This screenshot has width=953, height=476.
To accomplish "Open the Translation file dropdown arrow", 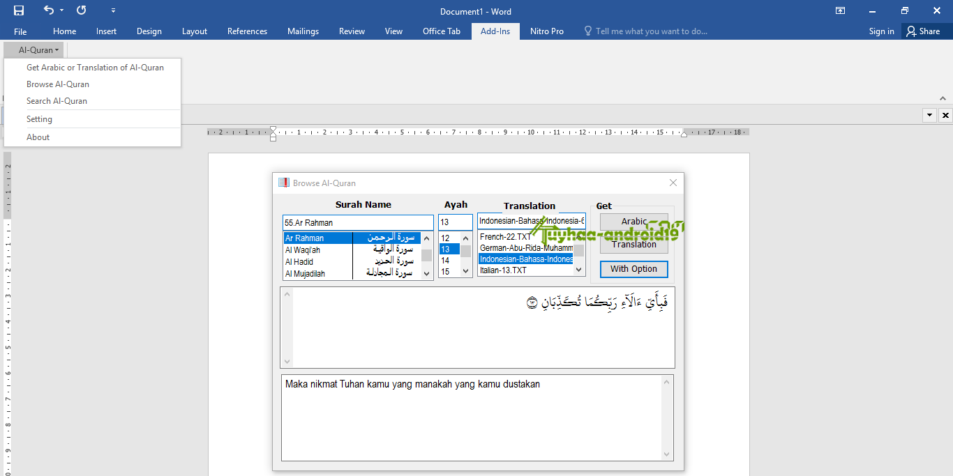I will pyautogui.click(x=578, y=269).
